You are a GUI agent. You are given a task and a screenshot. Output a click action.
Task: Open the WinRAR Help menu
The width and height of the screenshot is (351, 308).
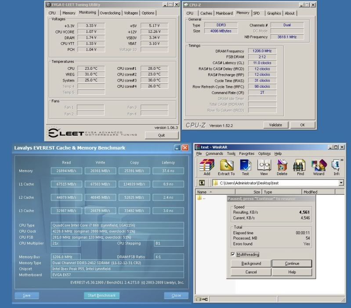(278, 154)
